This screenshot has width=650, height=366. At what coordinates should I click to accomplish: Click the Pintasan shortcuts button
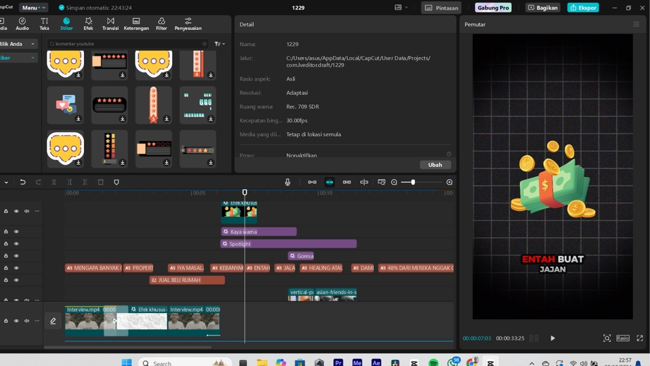click(x=441, y=7)
